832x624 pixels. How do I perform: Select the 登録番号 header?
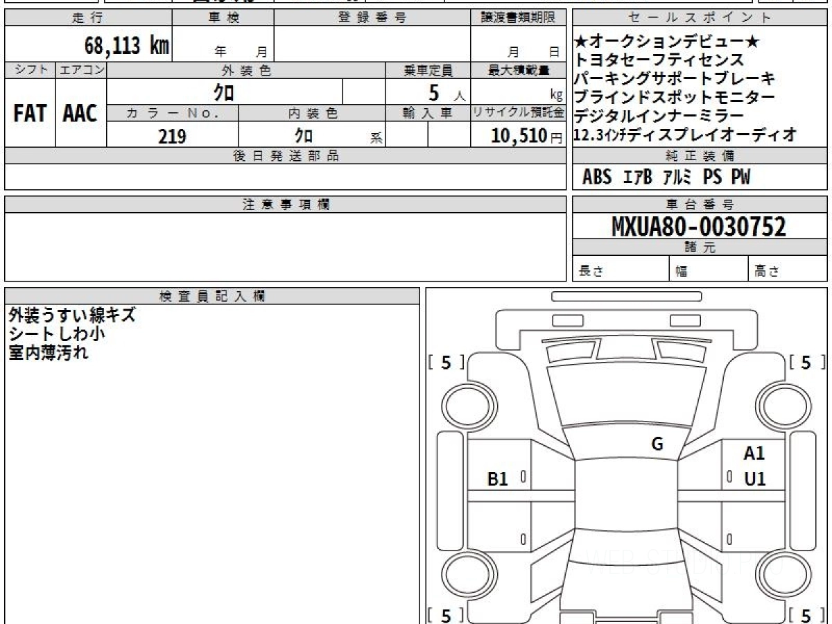[x=372, y=18]
